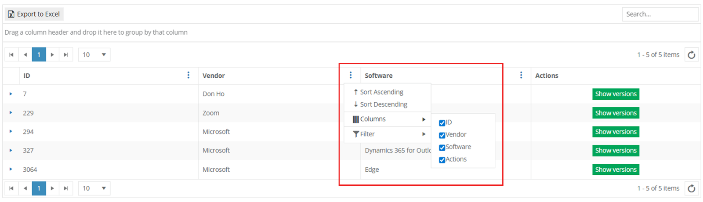Go to previous page in bottom pager

coord(25,188)
